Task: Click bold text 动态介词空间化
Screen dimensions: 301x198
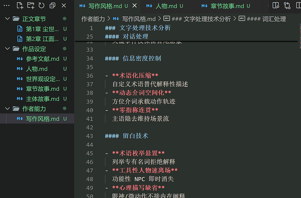Action: [142, 93]
